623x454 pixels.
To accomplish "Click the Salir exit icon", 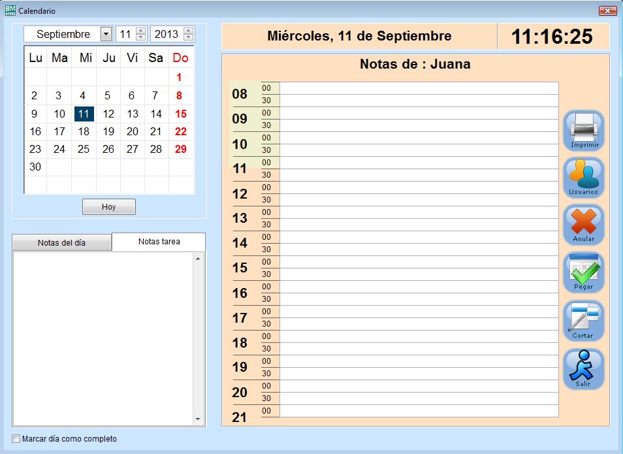I will [x=584, y=368].
